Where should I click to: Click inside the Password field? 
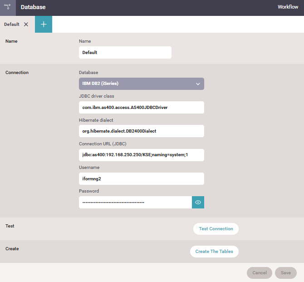point(135,203)
